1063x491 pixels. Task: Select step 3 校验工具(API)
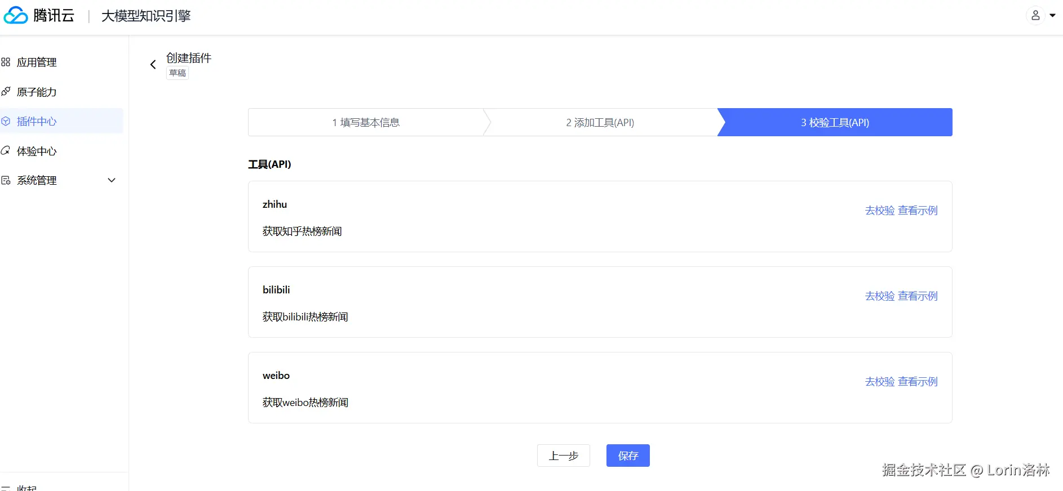tap(835, 122)
